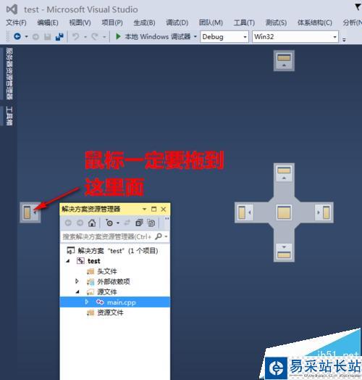This screenshot has width=362, height=380.
Task: Click the Visual Studio logo icon
Action: tap(12, 9)
